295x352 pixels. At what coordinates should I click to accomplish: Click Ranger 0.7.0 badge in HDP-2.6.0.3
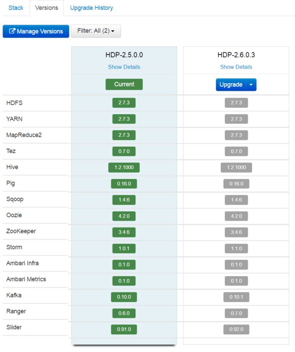point(236,313)
